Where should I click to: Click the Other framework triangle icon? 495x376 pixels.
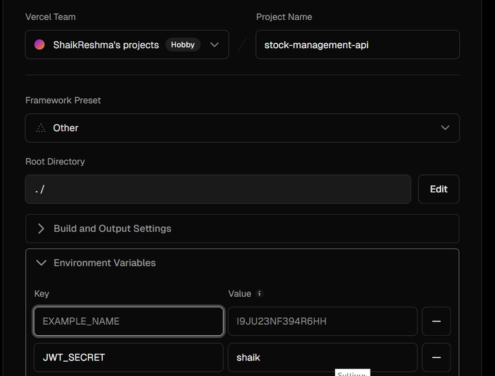coord(41,128)
